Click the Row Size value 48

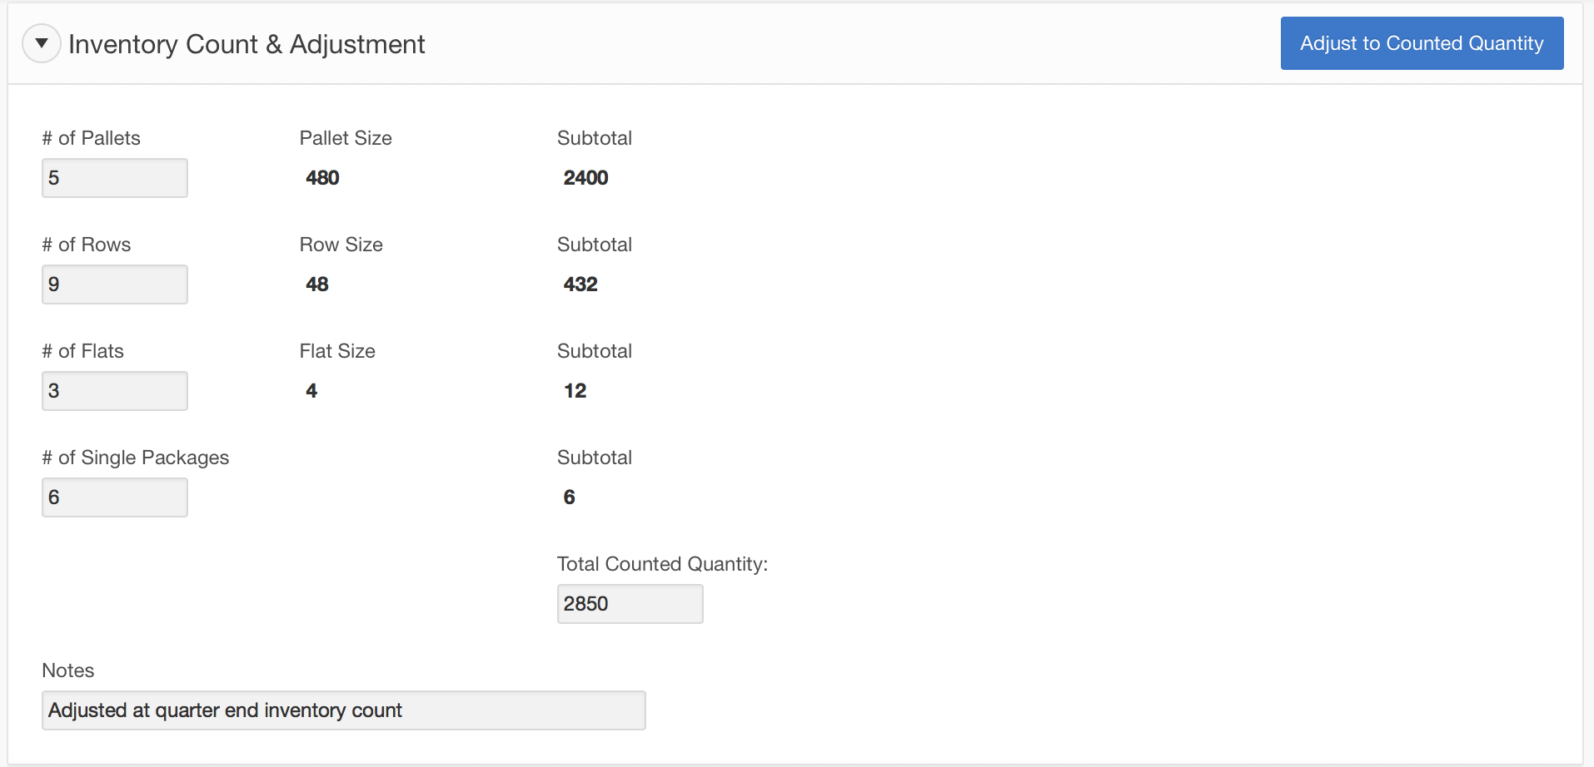click(x=317, y=285)
